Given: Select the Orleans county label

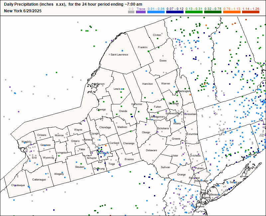Looking at the screenshot, I should pos(42,135).
